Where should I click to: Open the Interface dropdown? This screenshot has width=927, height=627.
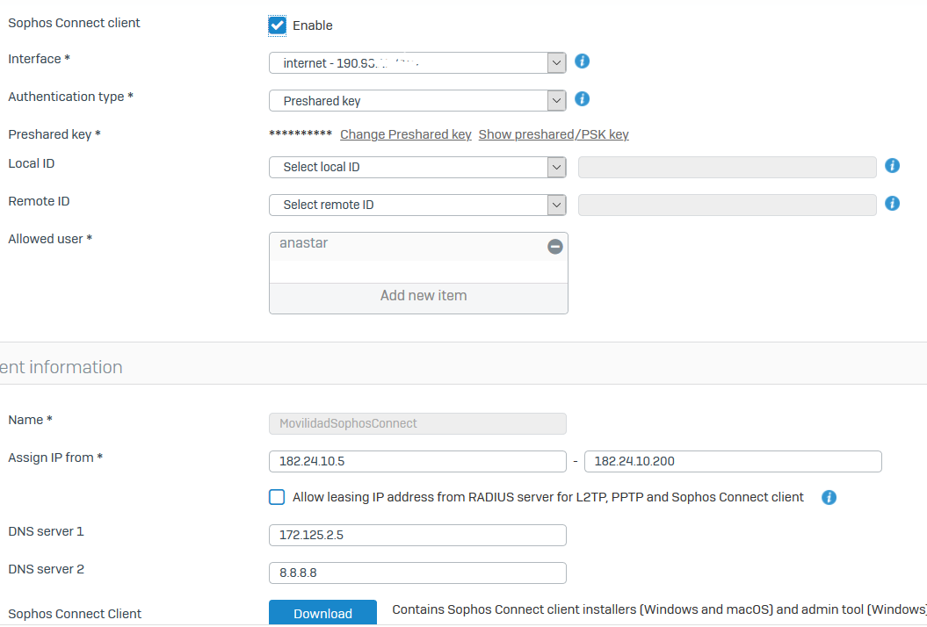(417, 63)
